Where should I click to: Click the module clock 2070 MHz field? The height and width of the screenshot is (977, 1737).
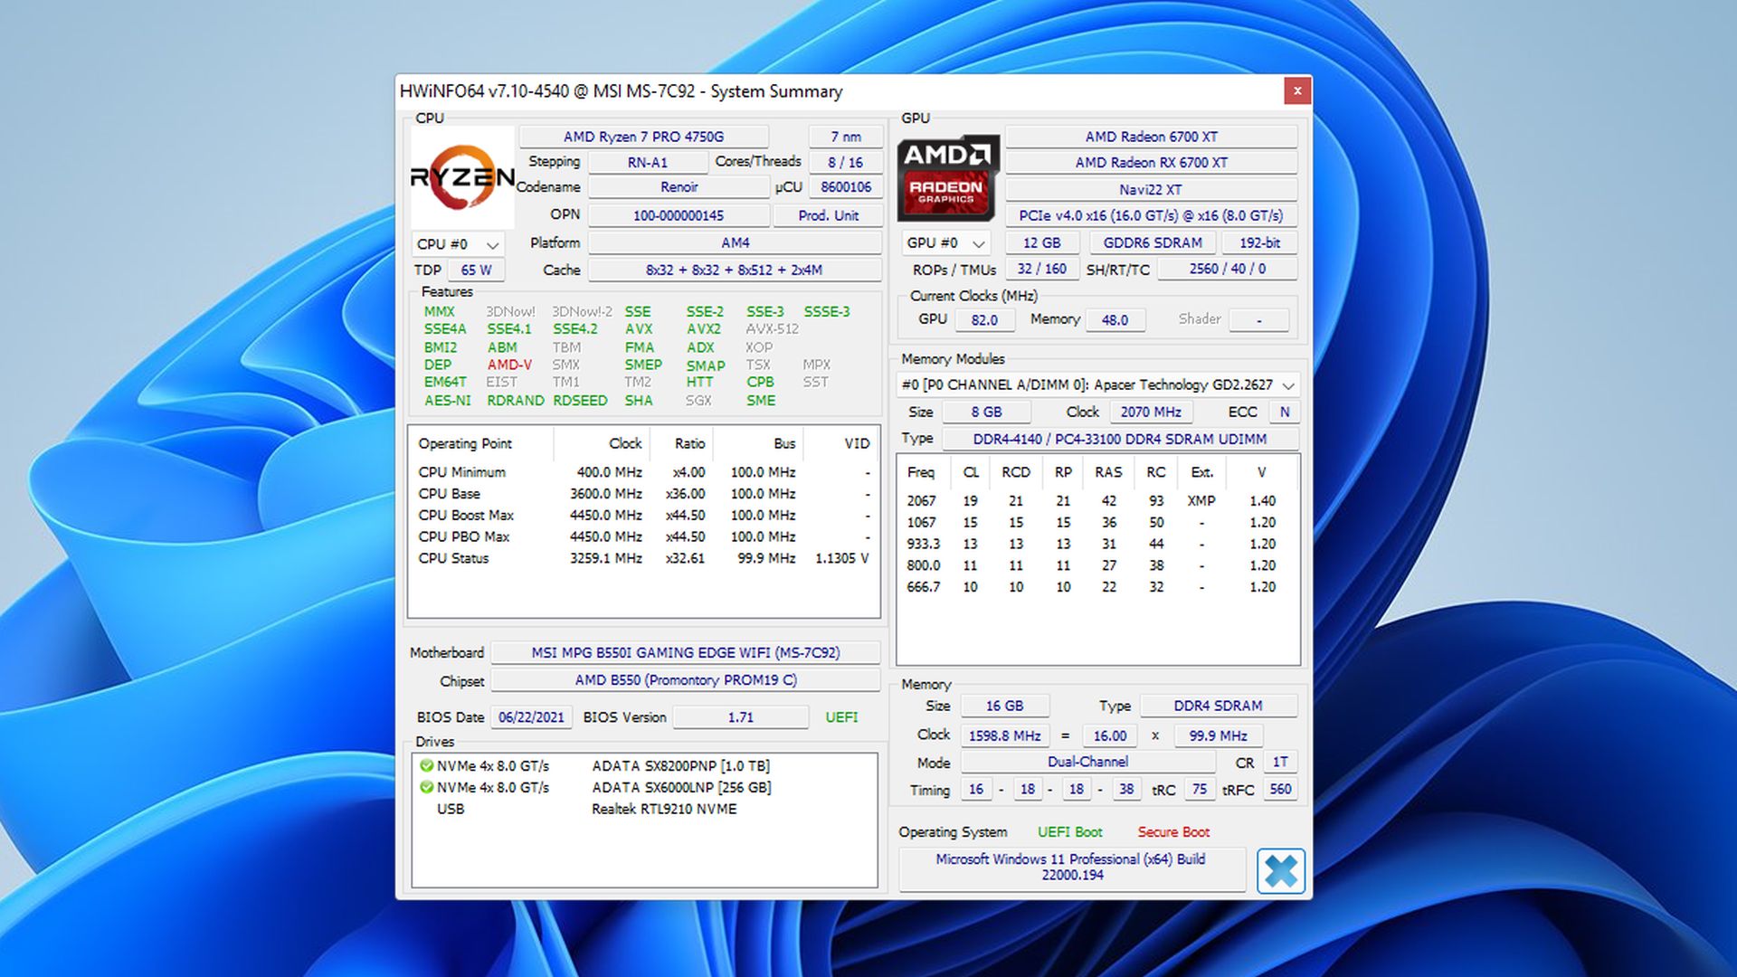pyautogui.click(x=1151, y=412)
